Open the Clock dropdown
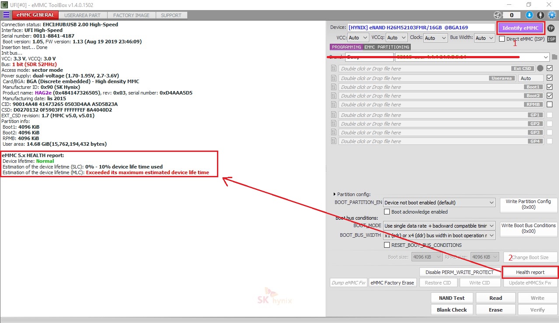 436,38
